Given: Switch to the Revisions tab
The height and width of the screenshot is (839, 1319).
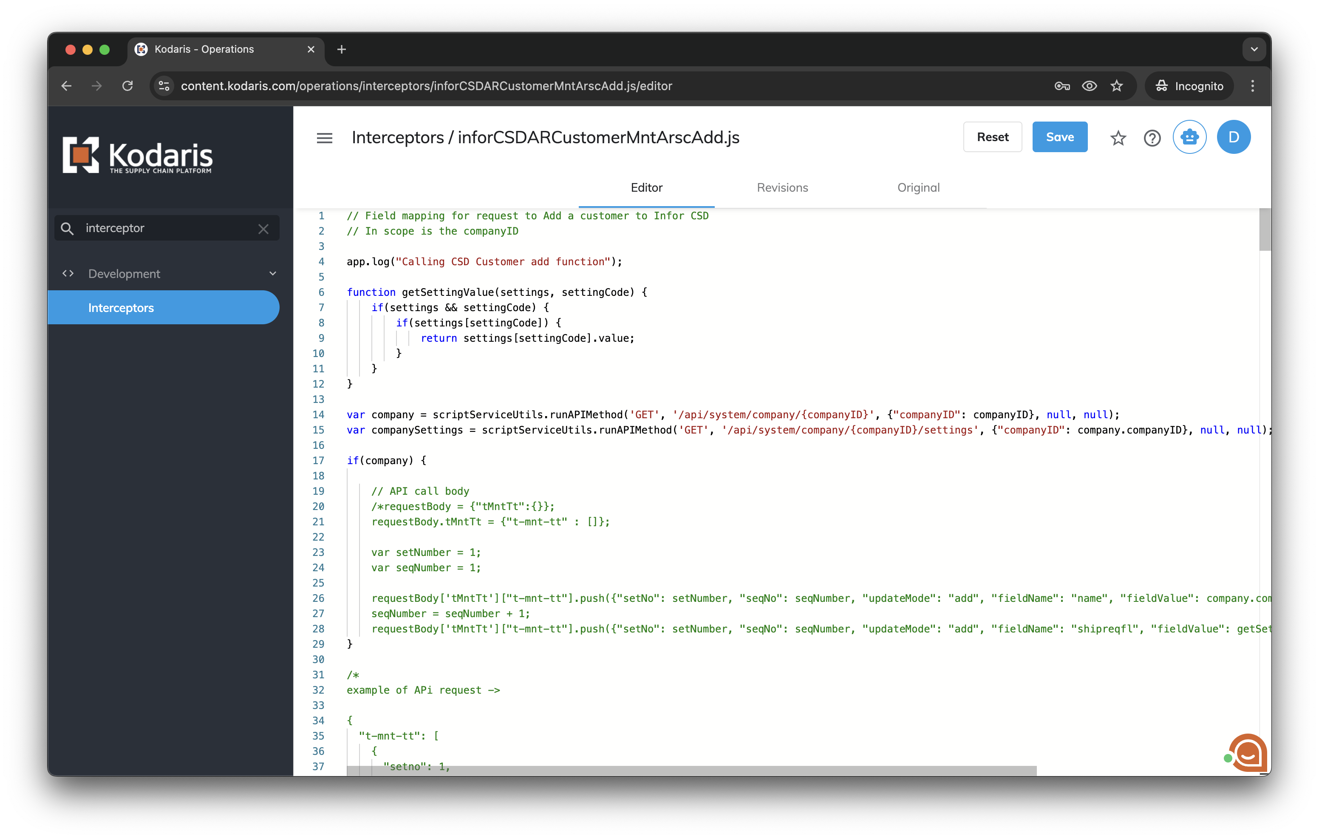Looking at the screenshot, I should pos(782,187).
